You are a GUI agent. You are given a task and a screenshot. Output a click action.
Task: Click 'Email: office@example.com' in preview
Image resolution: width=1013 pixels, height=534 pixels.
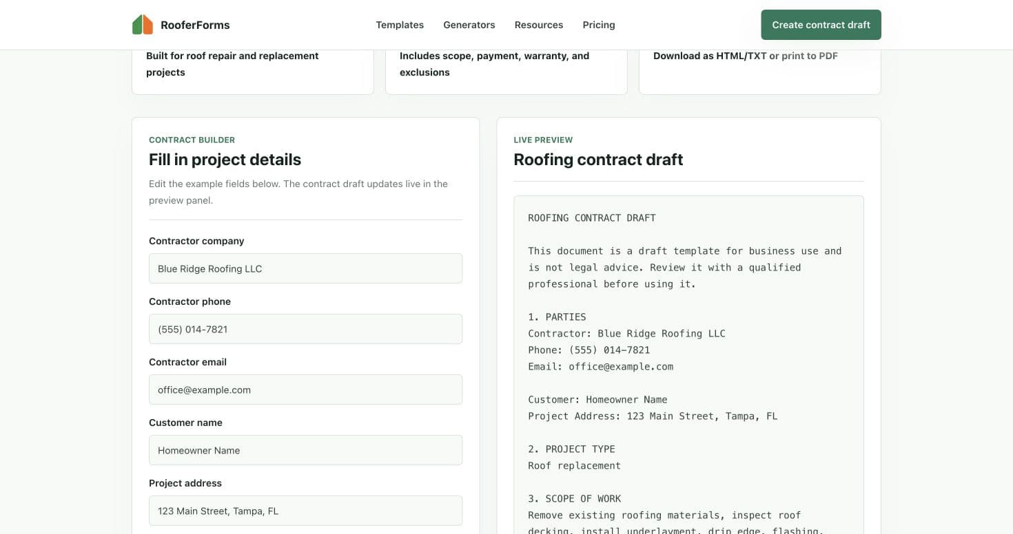point(600,366)
